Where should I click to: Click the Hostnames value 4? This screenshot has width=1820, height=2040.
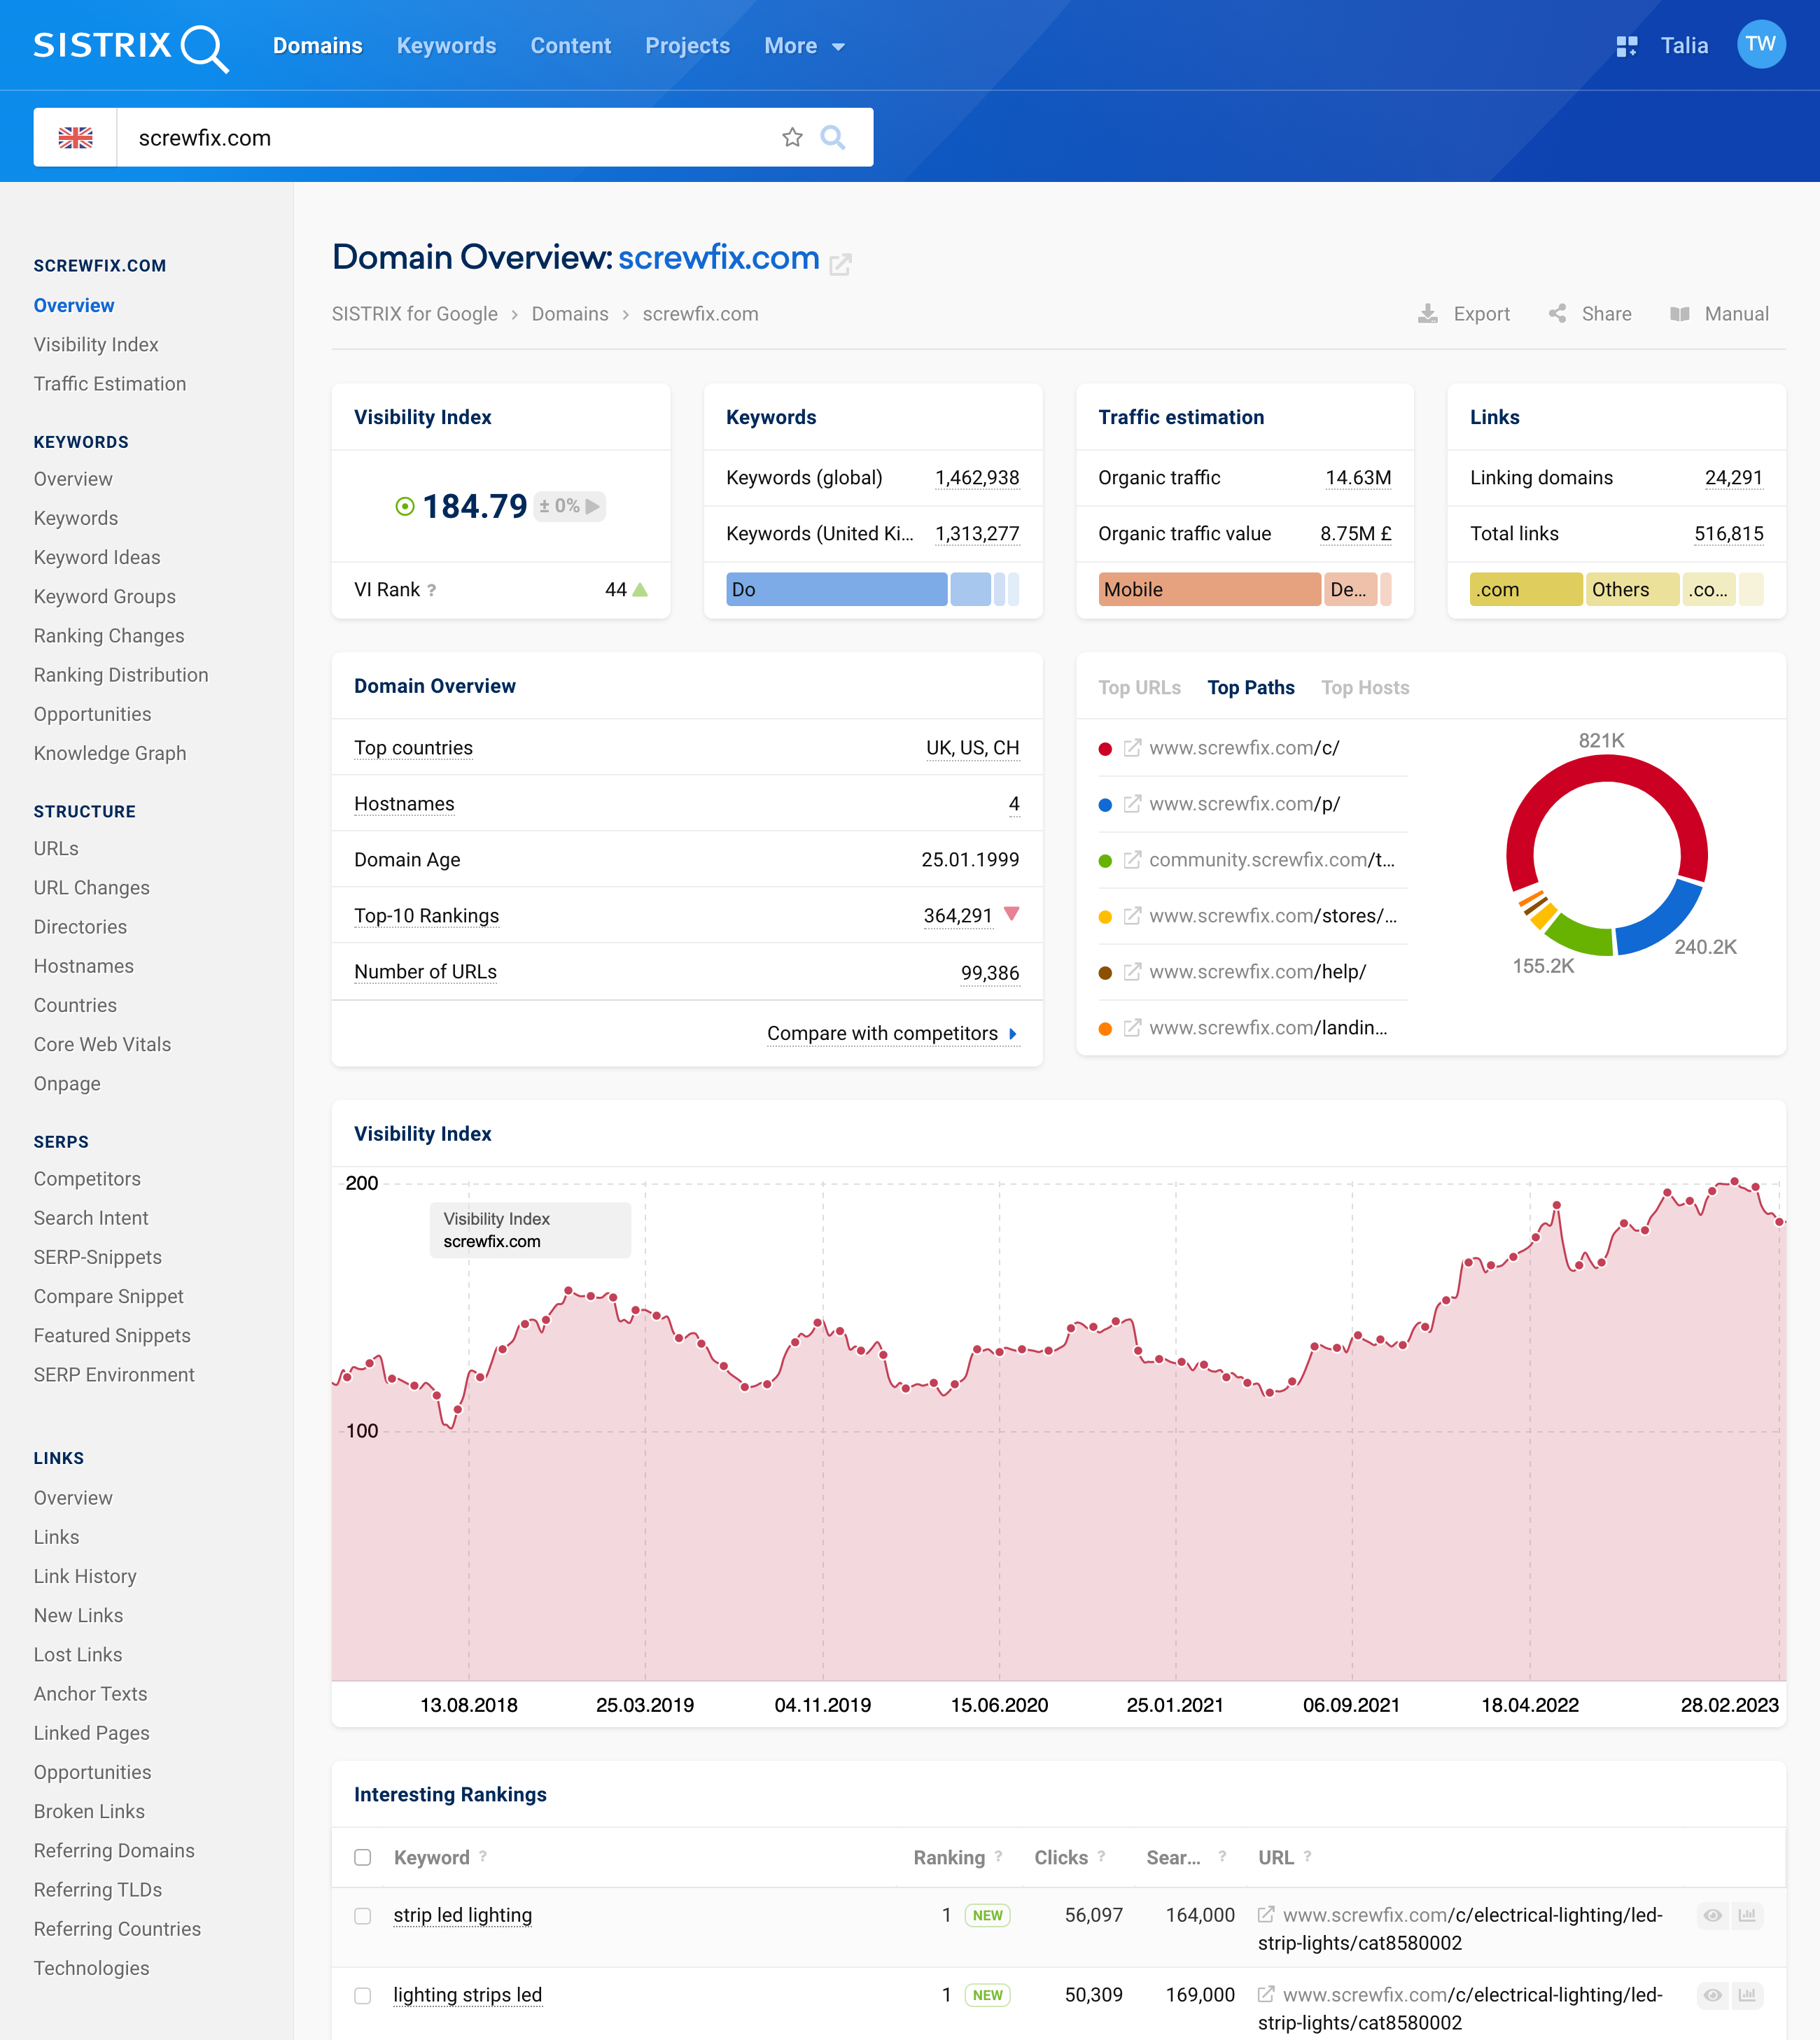point(1014,803)
